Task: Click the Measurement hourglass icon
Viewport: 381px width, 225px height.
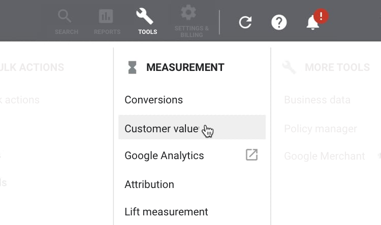Action: [132, 67]
